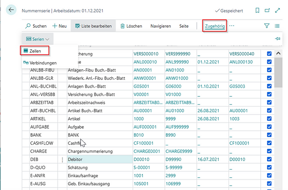Open page in new window icon
Screen dimensions: 288x190
click(x=267, y=11)
